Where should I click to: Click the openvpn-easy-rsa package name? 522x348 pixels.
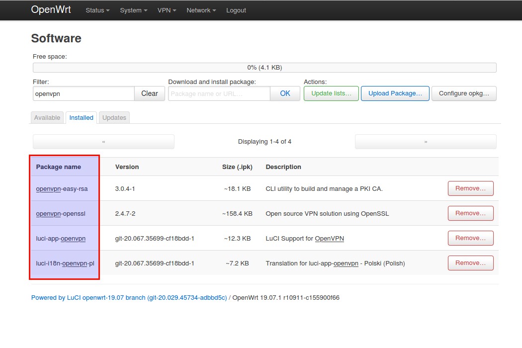(x=62, y=189)
